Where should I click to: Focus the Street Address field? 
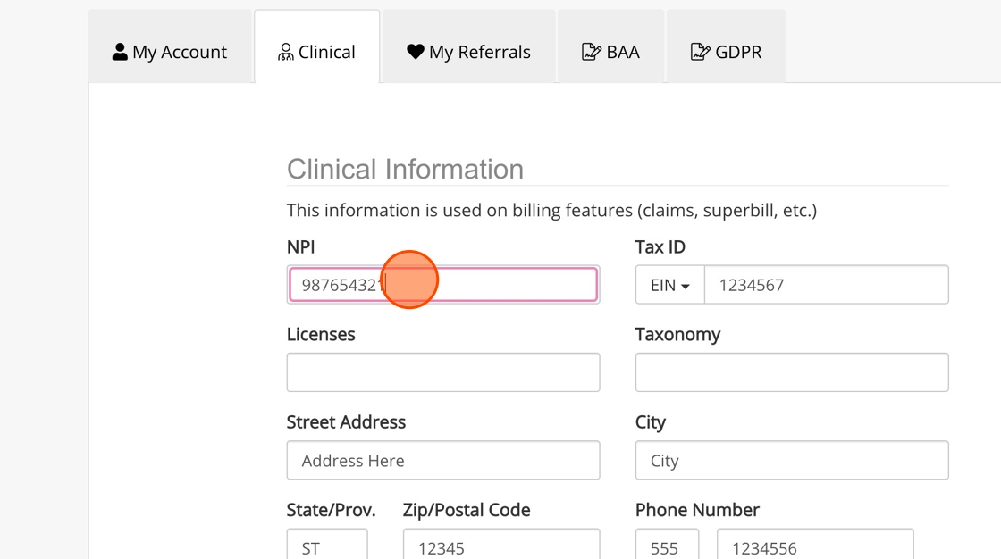[443, 460]
